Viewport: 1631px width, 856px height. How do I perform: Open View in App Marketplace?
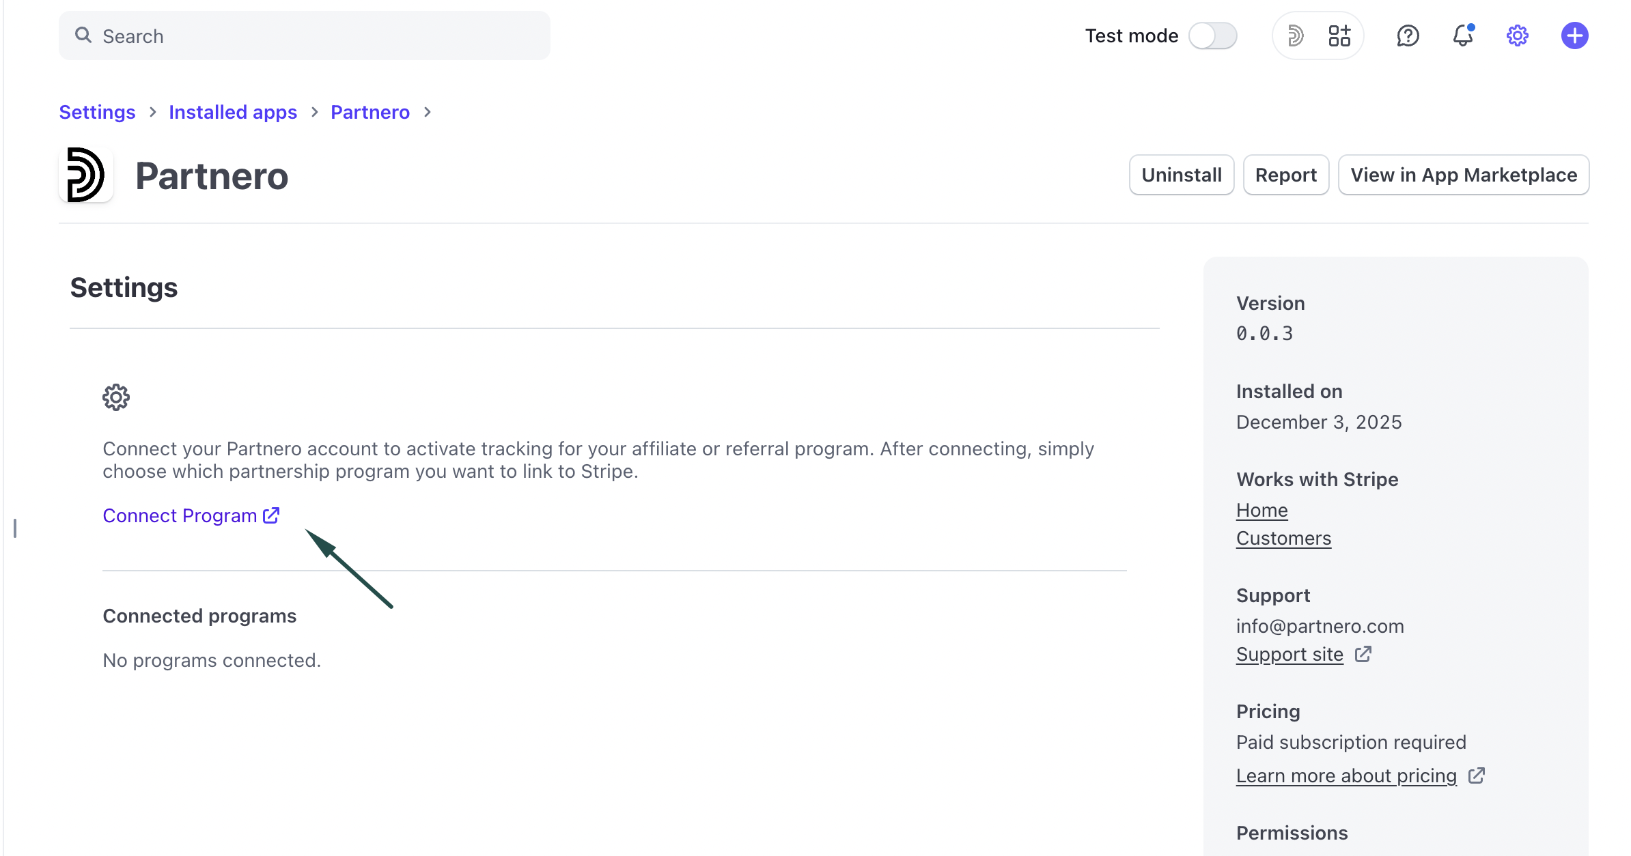[x=1463, y=175]
